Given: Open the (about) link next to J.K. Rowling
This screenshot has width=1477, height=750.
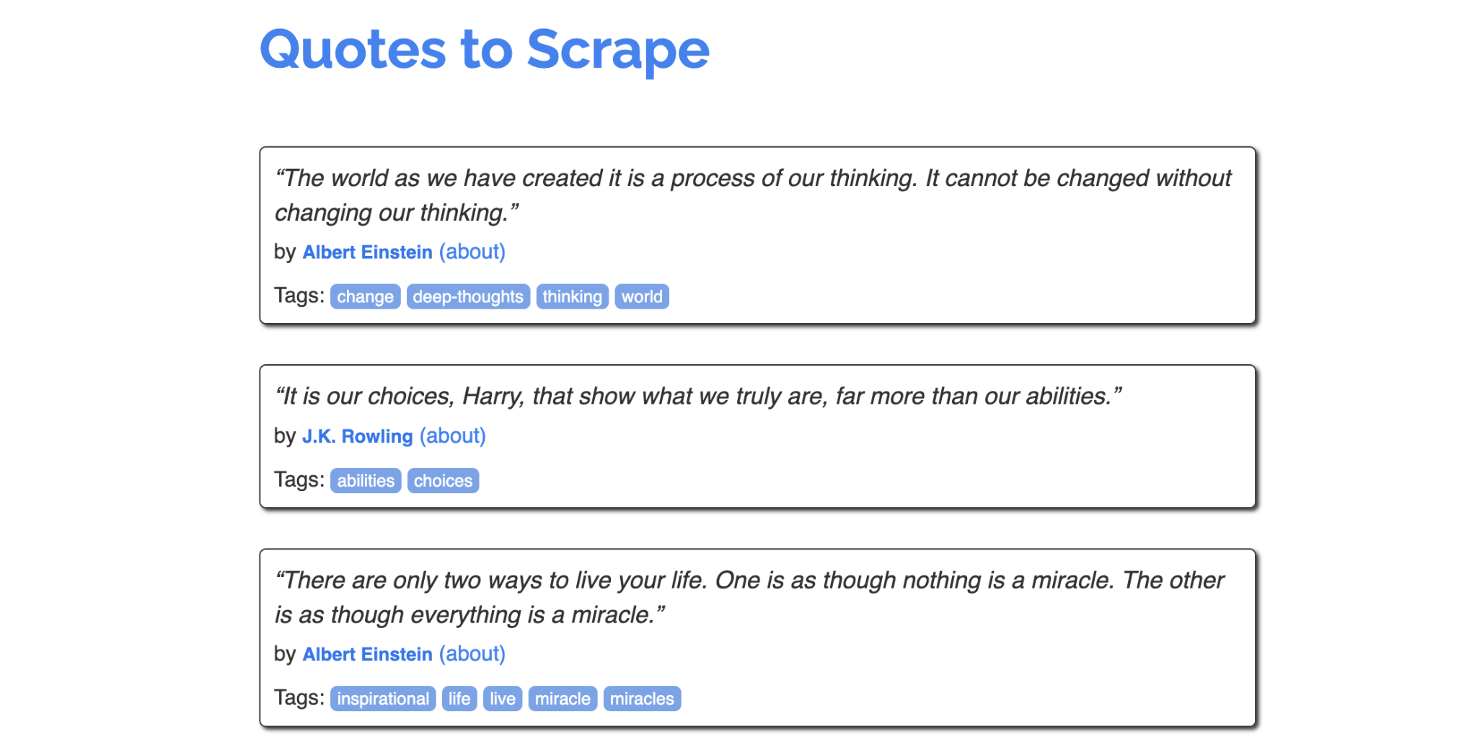Looking at the screenshot, I should [453, 436].
